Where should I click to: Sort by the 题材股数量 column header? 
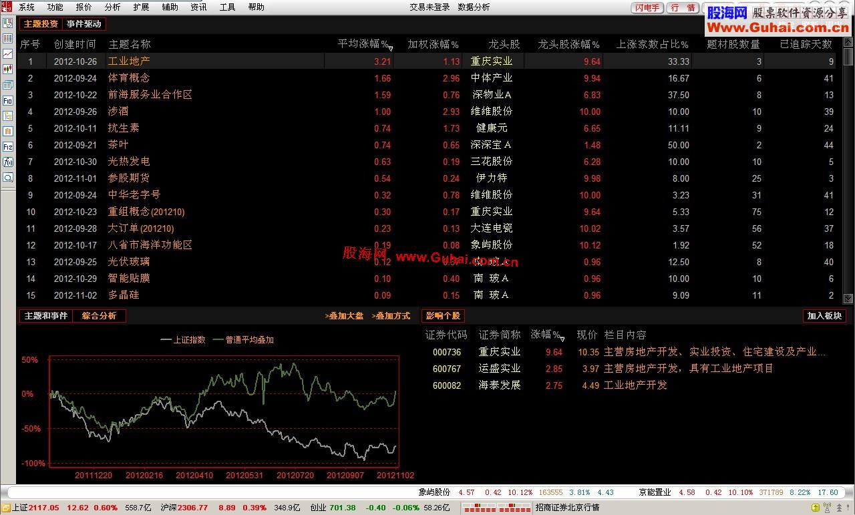coord(733,44)
